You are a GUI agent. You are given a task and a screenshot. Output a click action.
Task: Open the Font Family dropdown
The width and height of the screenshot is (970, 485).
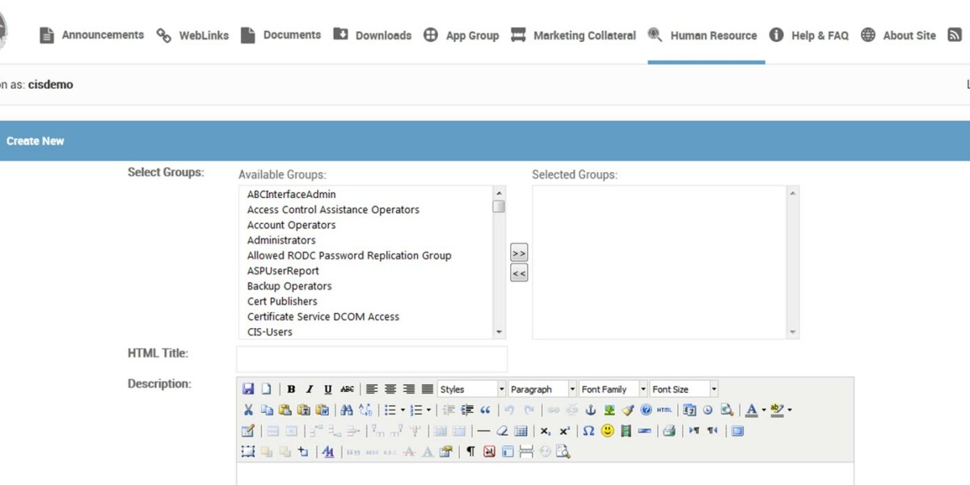pyautogui.click(x=612, y=388)
